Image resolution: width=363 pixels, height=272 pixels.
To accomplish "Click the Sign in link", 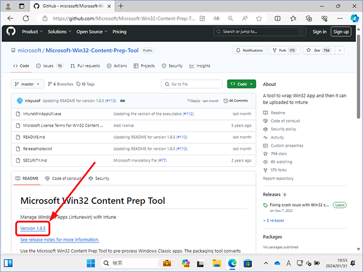I will (x=320, y=32).
